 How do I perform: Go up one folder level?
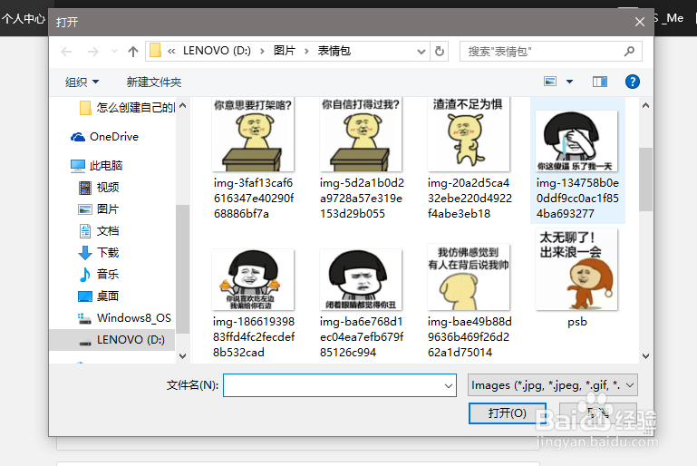coord(133,52)
